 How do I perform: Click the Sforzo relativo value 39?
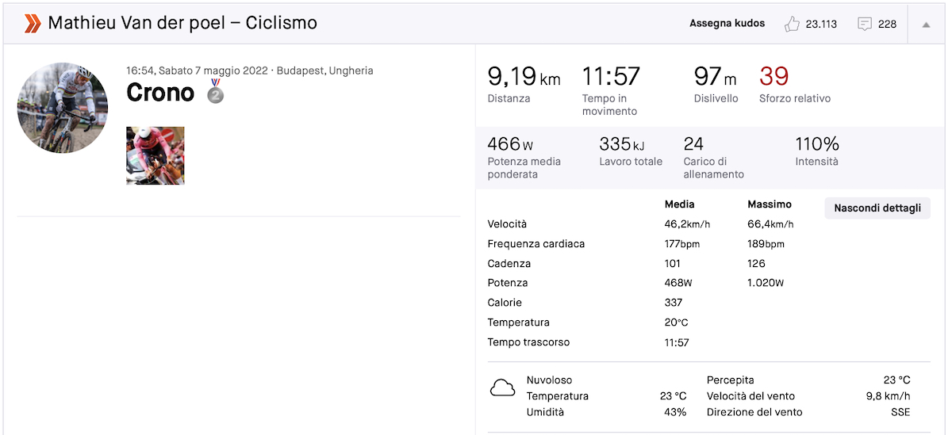click(774, 77)
